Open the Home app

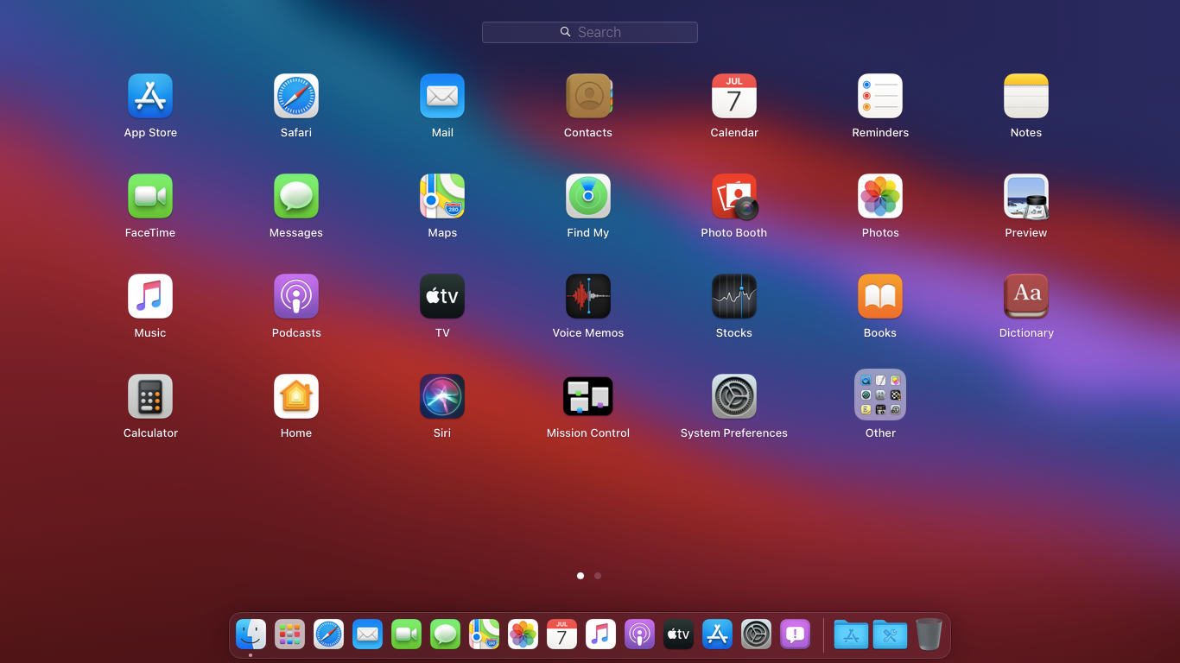[x=296, y=396]
